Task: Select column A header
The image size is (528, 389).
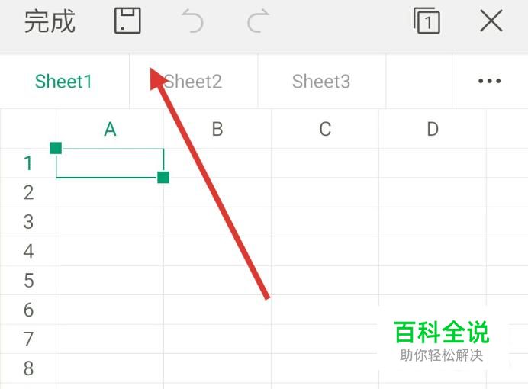Action: pos(110,129)
